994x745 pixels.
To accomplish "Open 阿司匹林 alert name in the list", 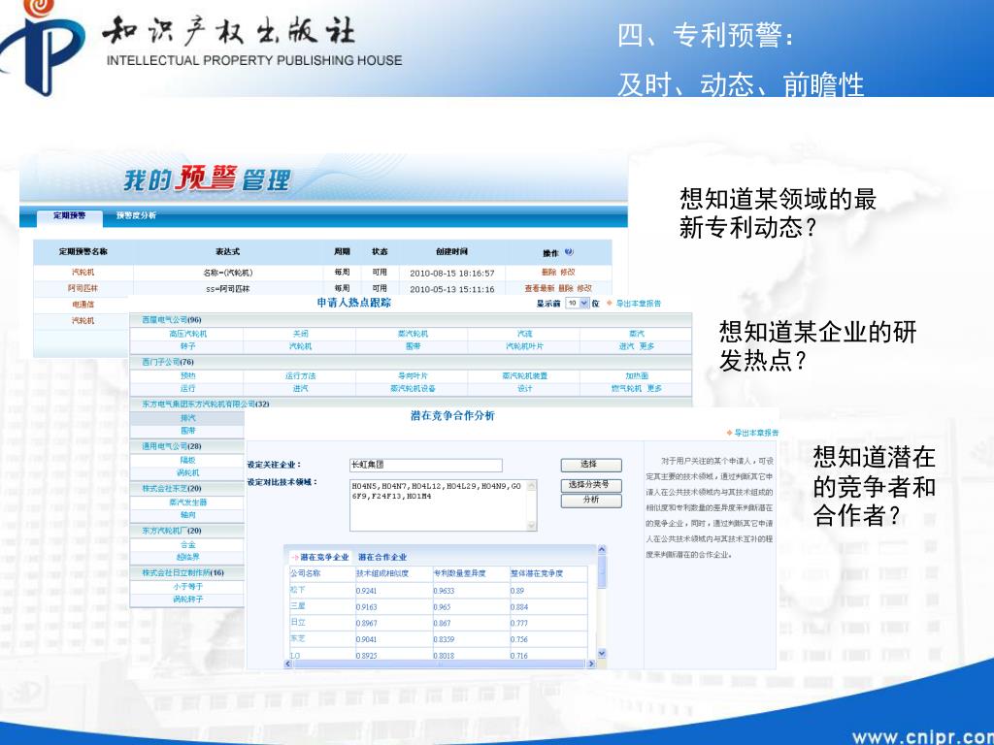I will (83, 288).
